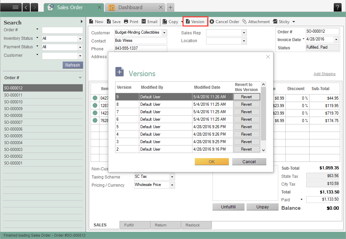Go back with the left arrow button

click(x=26, y=7)
